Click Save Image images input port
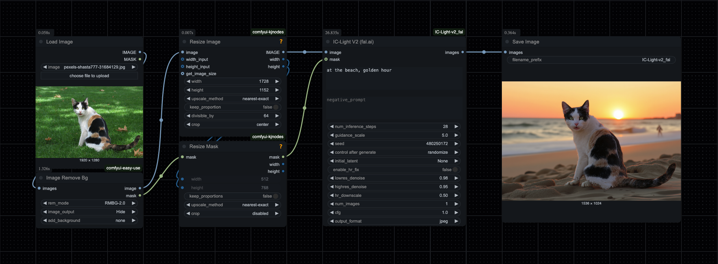Image resolution: width=718 pixels, height=264 pixels. 505,52
